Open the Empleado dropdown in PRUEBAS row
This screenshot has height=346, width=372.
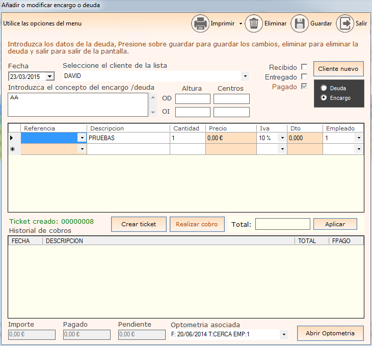359,138
